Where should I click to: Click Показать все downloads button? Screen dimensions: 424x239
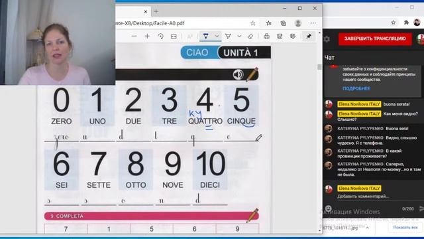click(x=405, y=227)
